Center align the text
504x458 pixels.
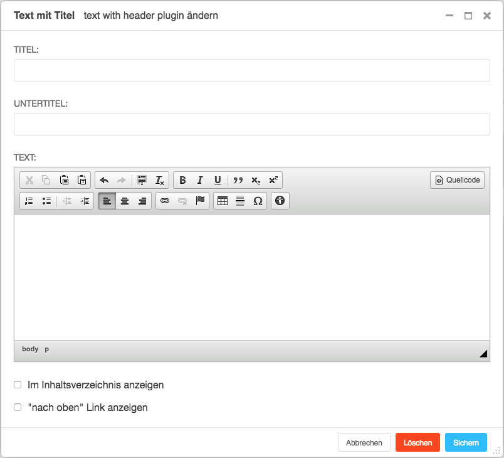125,201
